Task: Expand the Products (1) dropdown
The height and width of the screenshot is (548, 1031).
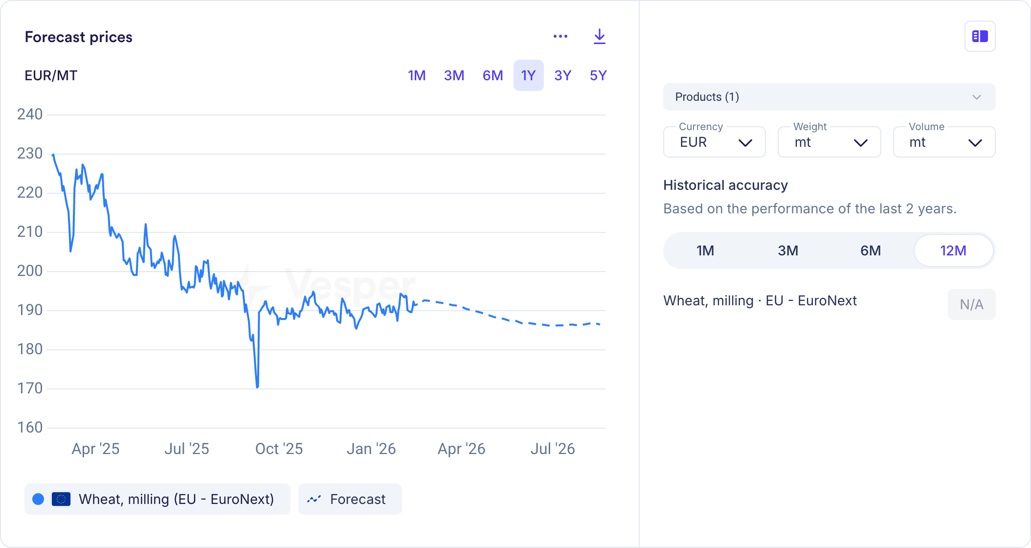Action: (x=829, y=97)
